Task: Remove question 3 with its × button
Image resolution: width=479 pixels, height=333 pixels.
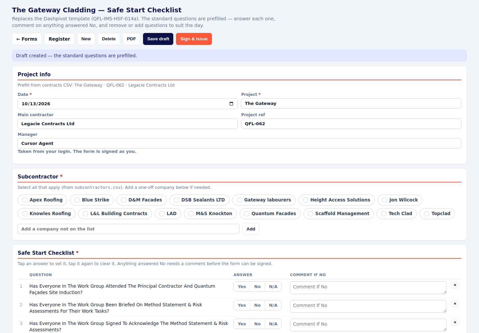Action: (455, 322)
